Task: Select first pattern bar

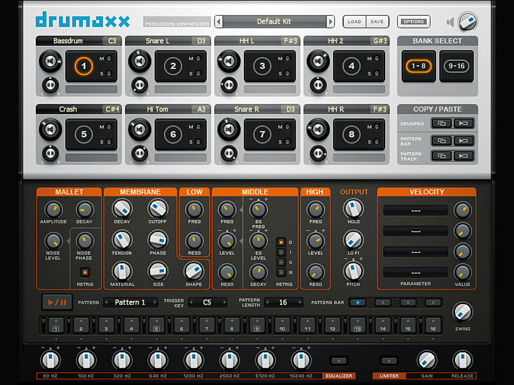Action: (358, 303)
